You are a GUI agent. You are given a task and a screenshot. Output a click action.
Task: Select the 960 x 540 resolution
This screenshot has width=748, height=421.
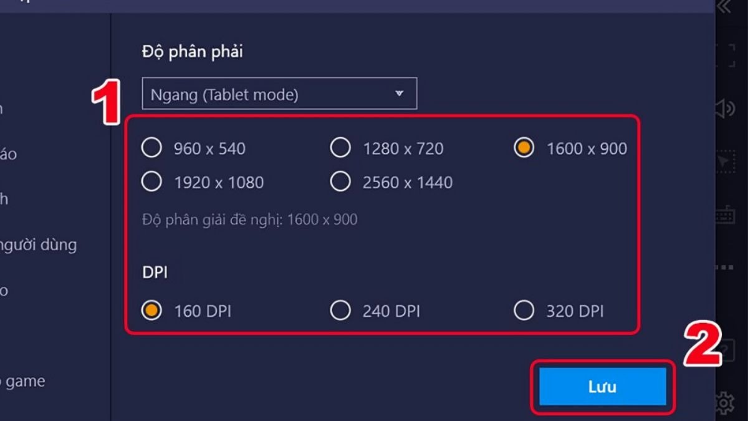click(x=151, y=148)
